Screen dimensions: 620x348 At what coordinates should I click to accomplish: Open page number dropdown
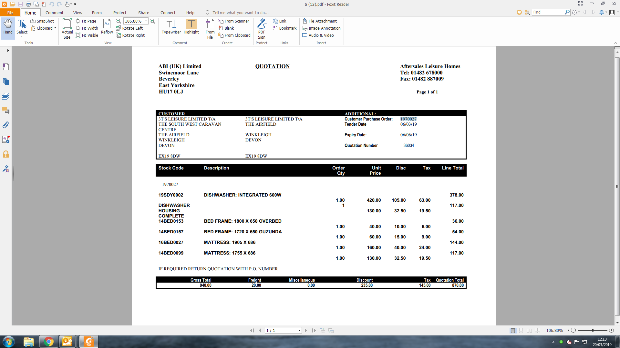click(x=299, y=331)
